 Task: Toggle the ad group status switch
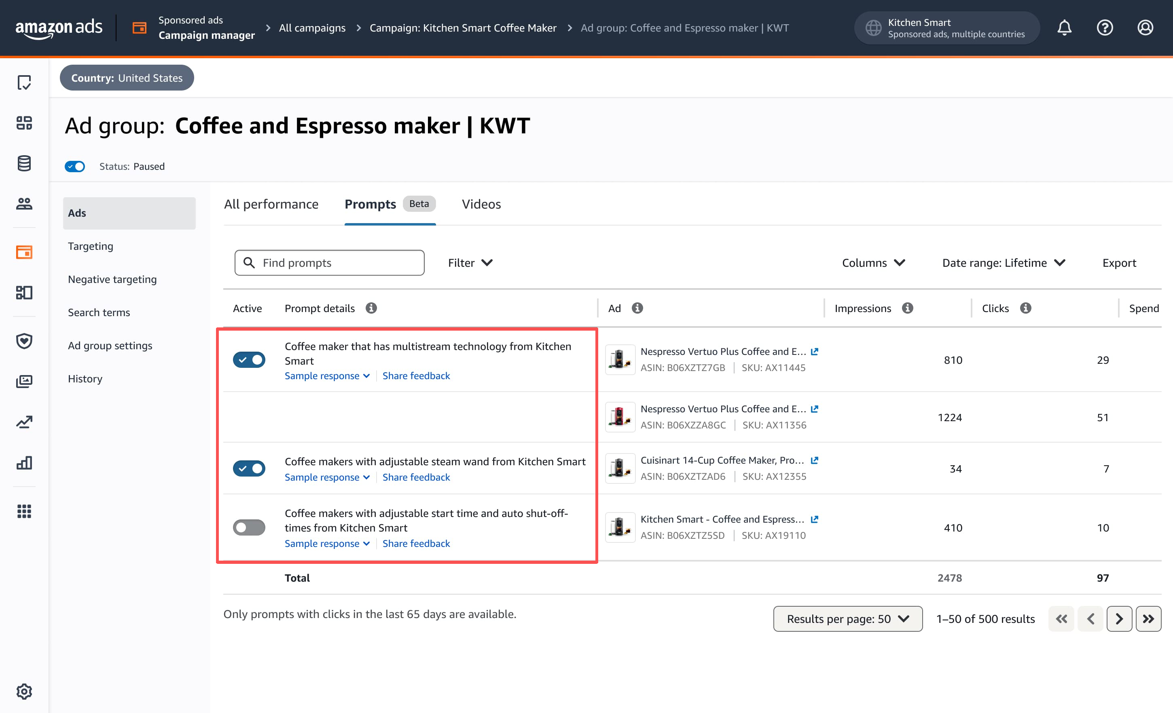pos(75,167)
